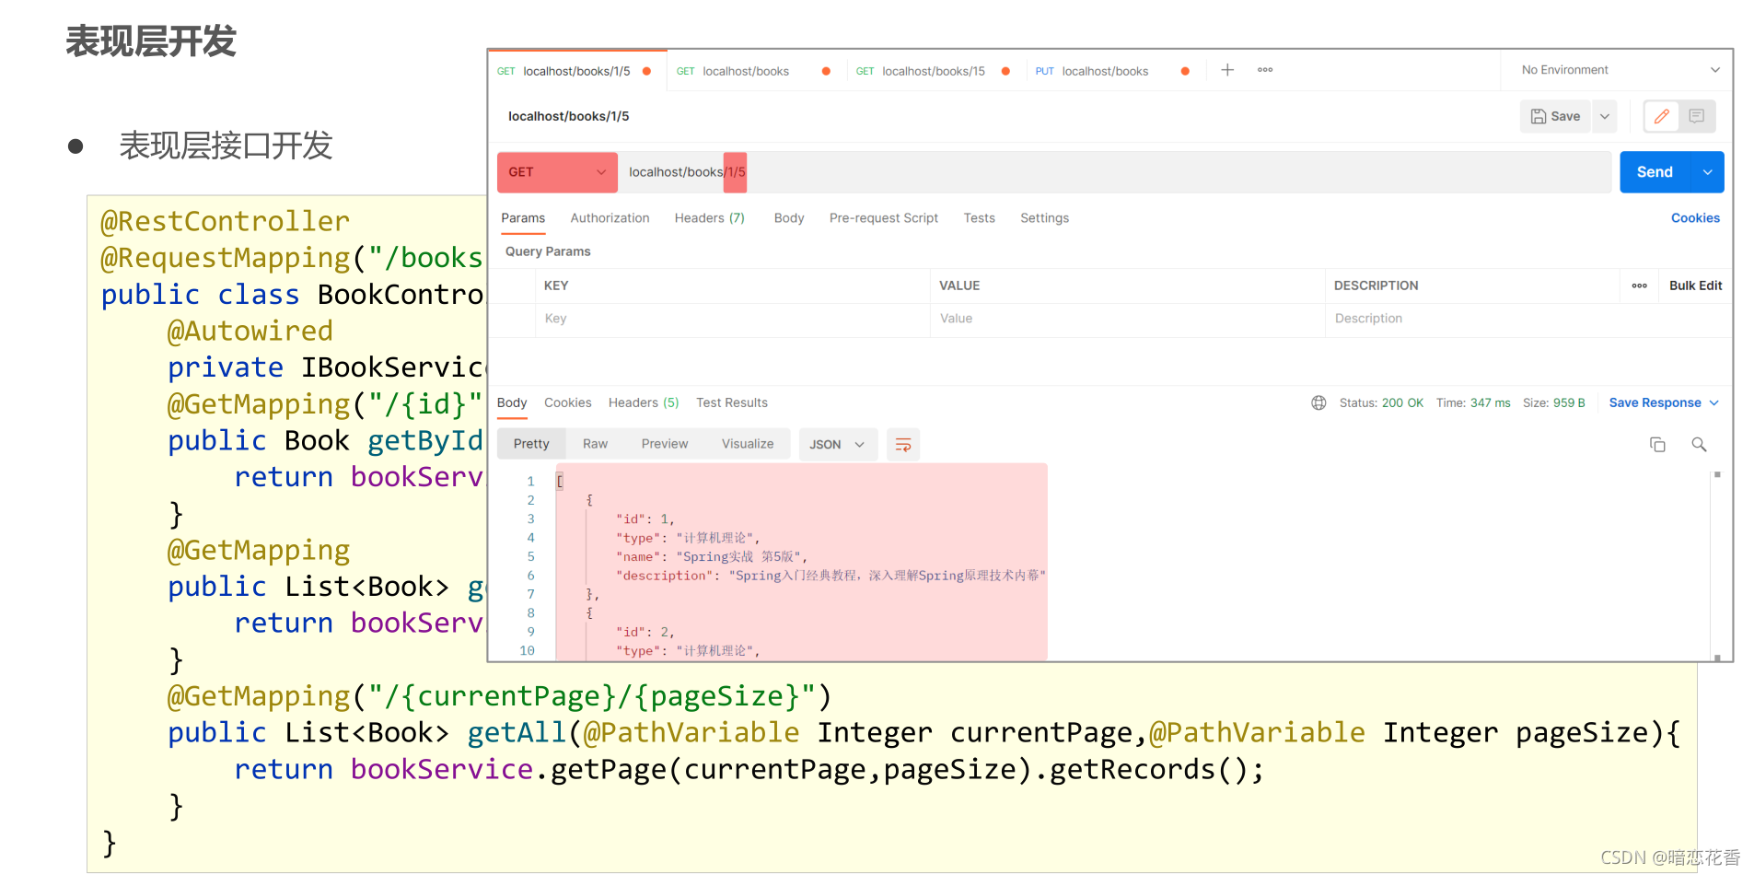1754x874 pixels.
Task: Select the Pretty view mode
Action: (531, 444)
